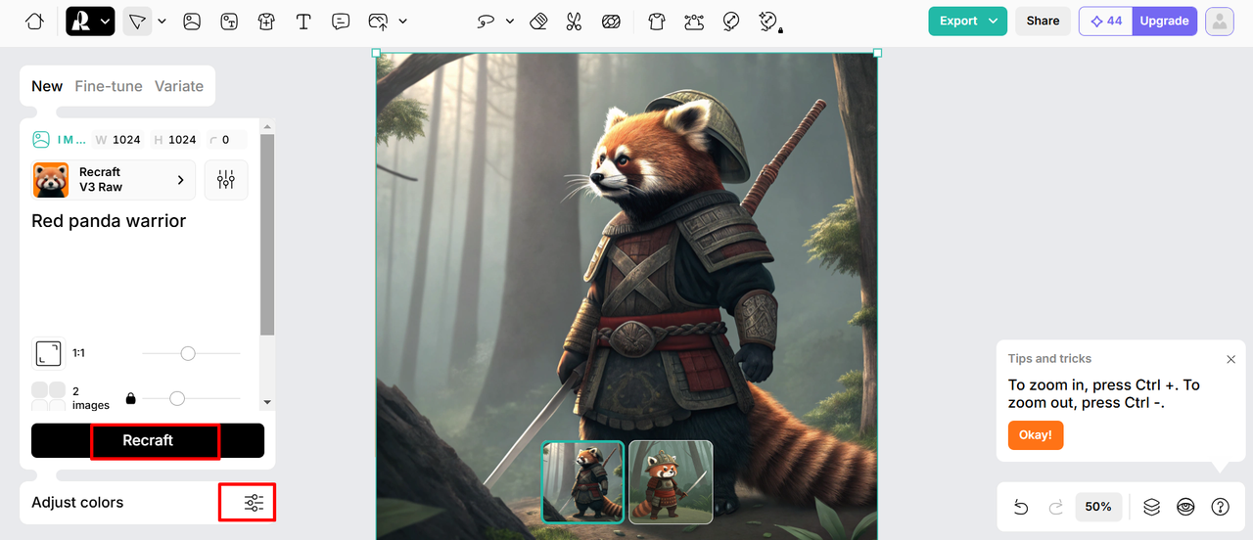
Task: Click the top-right selection handle of the image
Action: pos(877,53)
